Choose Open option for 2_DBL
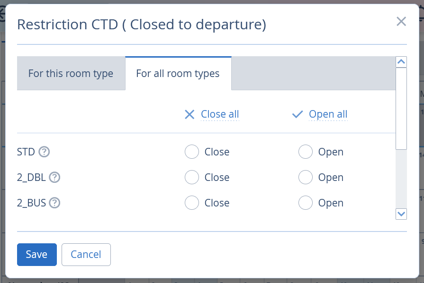Image resolution: width=424 pixels, height=283 pixels. [306, 177]
